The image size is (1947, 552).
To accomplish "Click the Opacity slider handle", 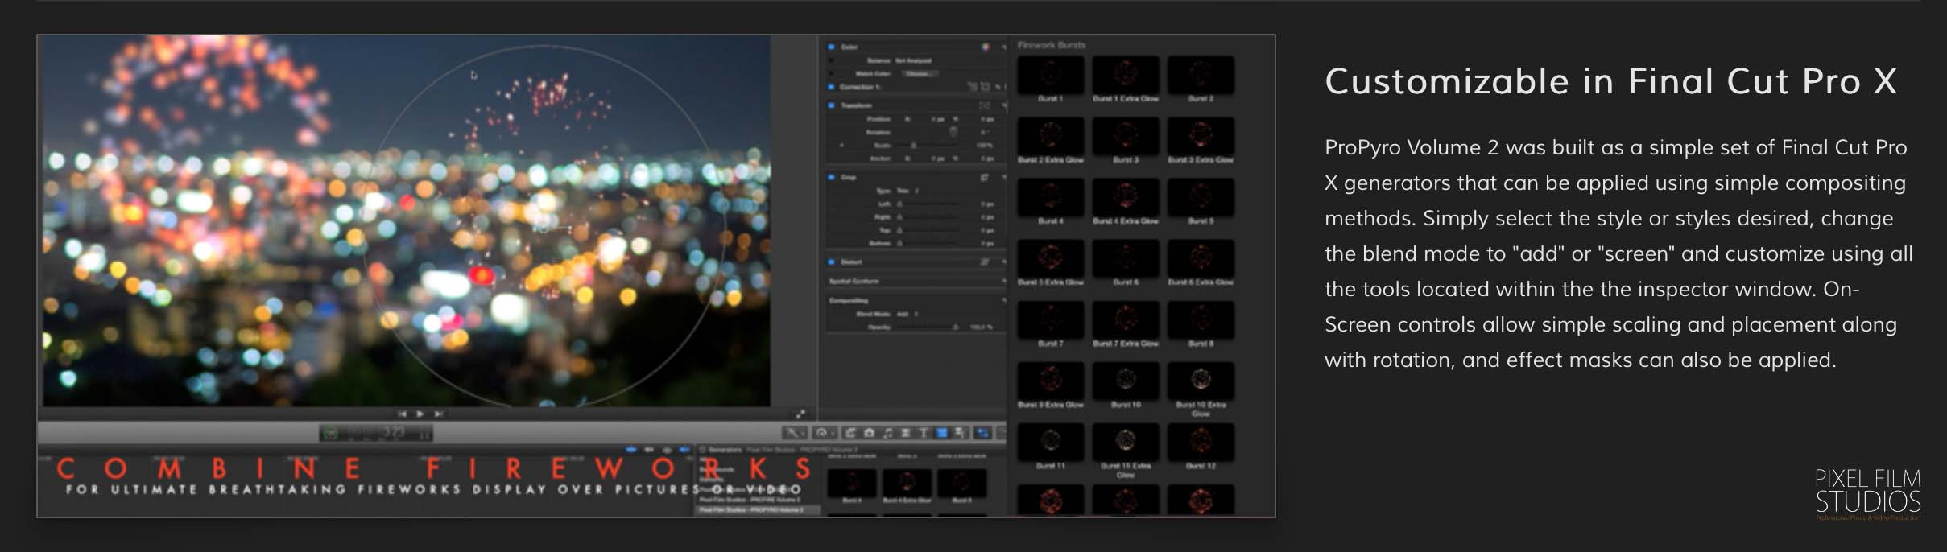I will point(956,327).
